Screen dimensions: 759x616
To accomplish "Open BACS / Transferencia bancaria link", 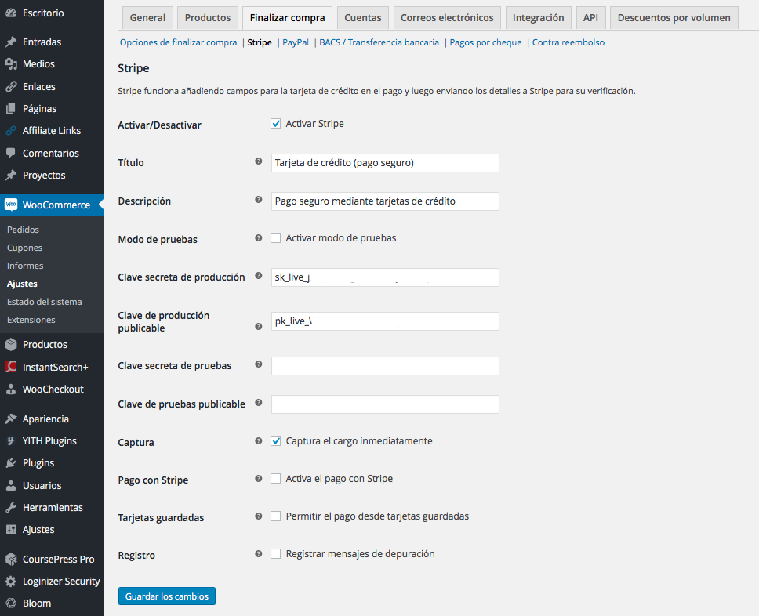I will [379, 42].
